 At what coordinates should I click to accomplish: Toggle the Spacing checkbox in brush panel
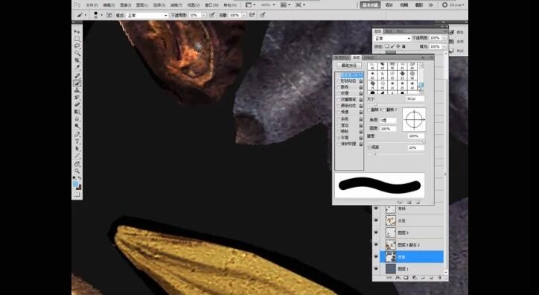tap(369, 147)
